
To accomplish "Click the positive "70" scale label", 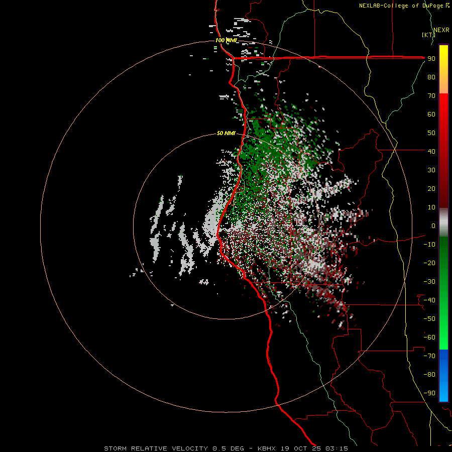I will [431, 96].
